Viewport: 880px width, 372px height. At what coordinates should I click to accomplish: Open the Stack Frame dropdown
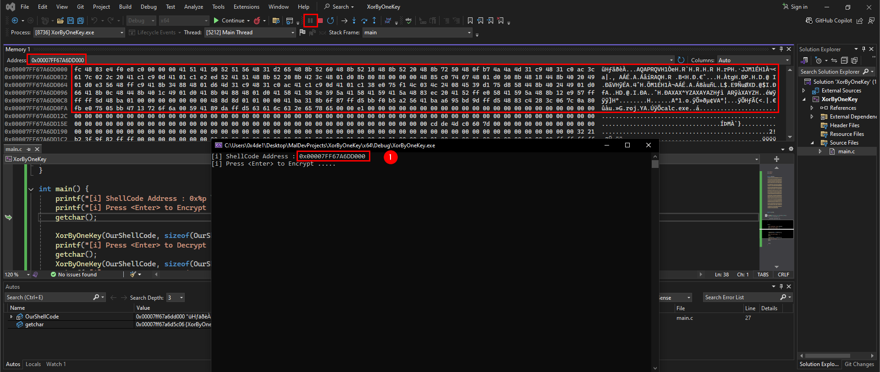click(x=418, y=32)
